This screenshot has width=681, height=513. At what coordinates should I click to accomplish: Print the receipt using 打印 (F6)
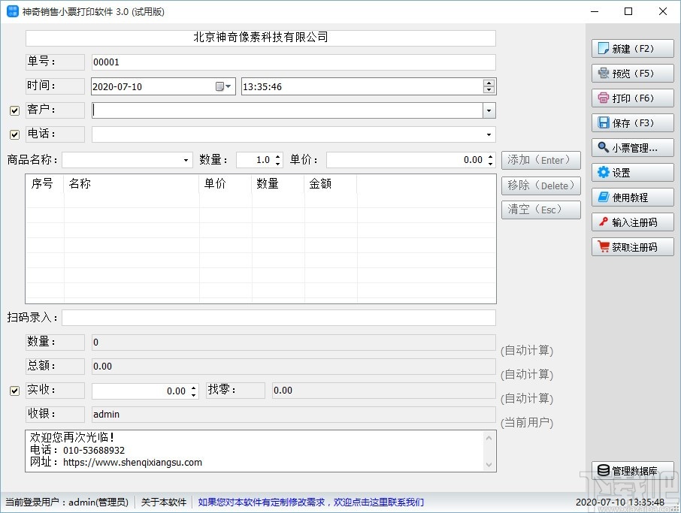(x=632, y=98)
